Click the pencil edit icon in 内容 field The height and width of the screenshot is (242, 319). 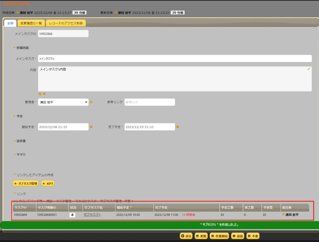coord(309,69)
